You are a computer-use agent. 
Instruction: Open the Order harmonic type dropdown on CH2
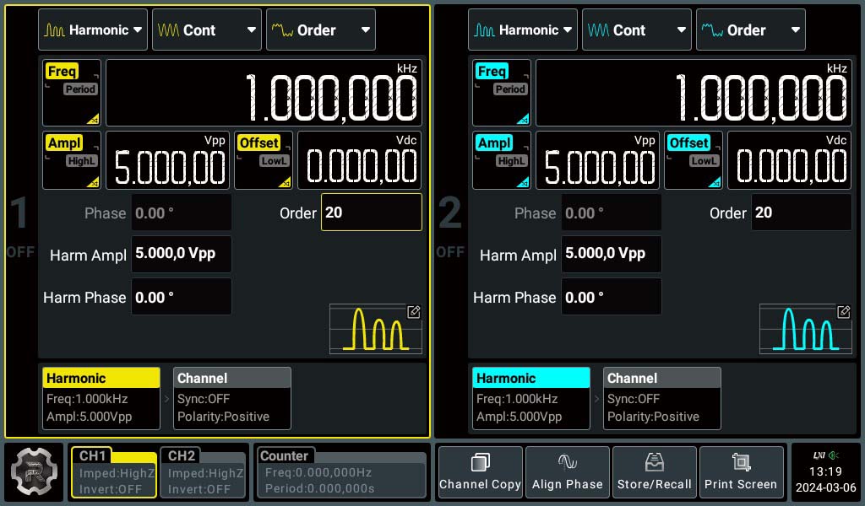coord(750,30)
